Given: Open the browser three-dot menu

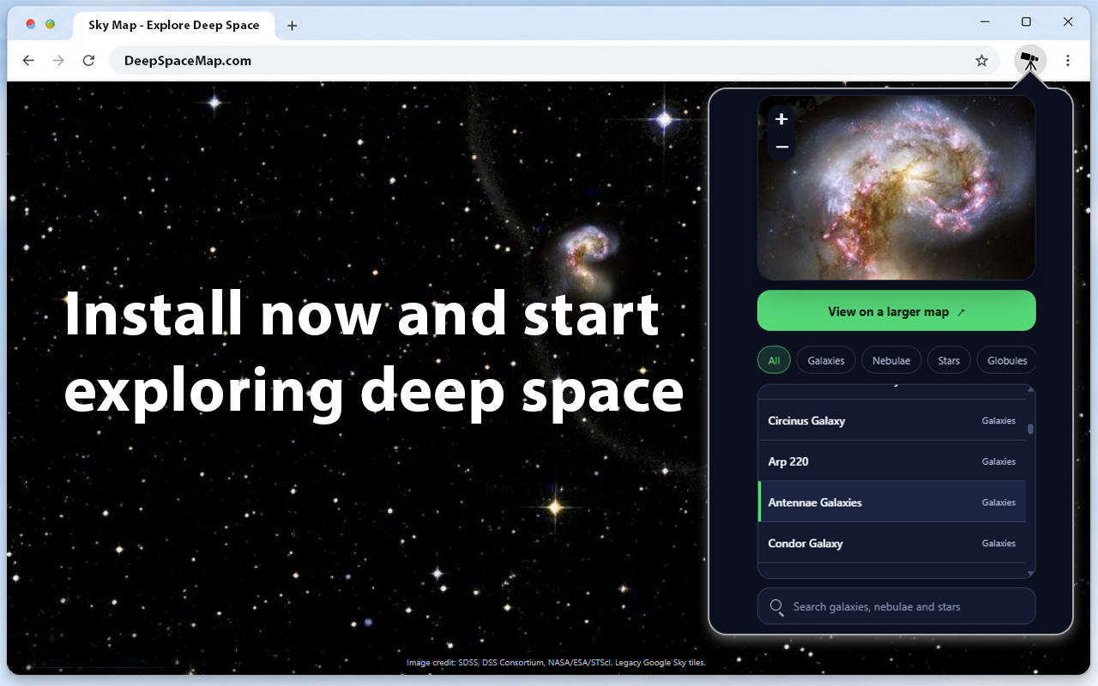Looking at the screenshot, I should coord(1068,60).
